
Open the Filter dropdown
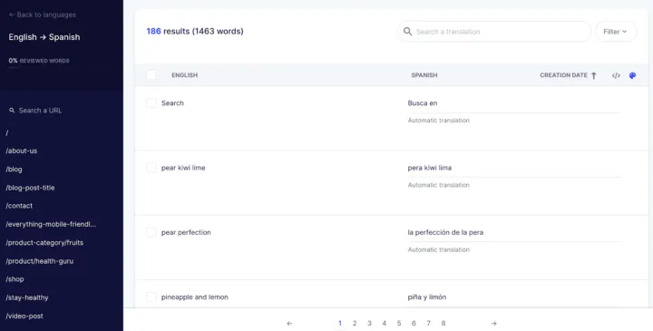pos(616,31)
